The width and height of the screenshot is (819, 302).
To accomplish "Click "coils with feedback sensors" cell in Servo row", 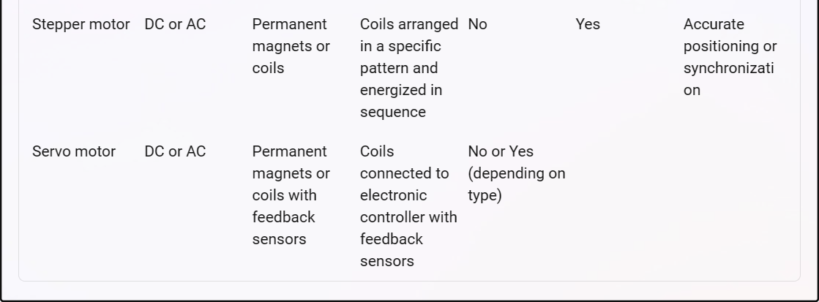I will [x=285, y=206].
